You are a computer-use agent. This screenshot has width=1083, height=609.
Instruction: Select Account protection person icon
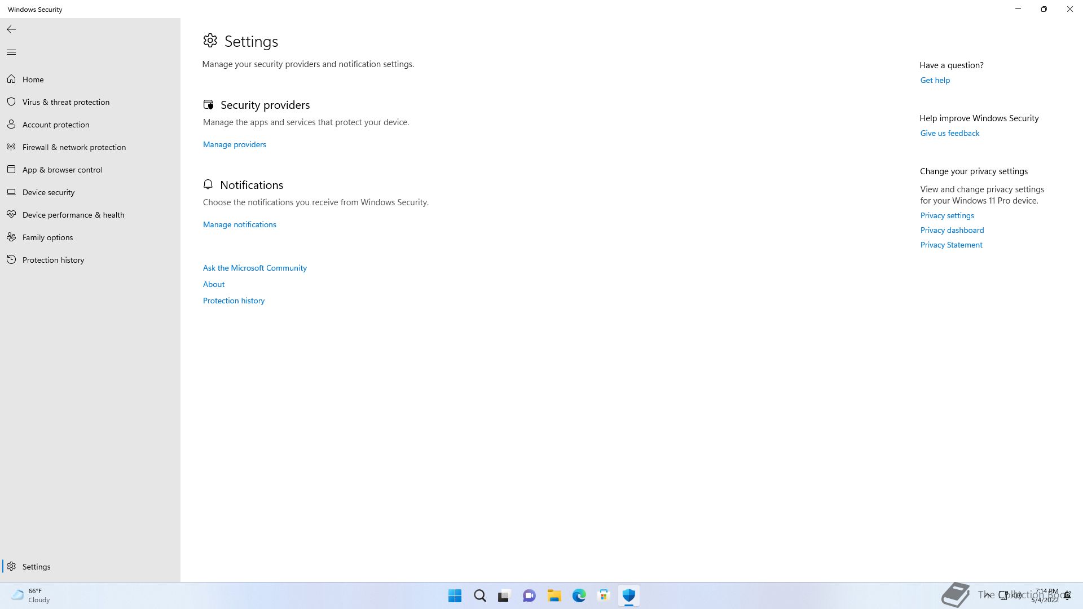(x=11, y=125)
